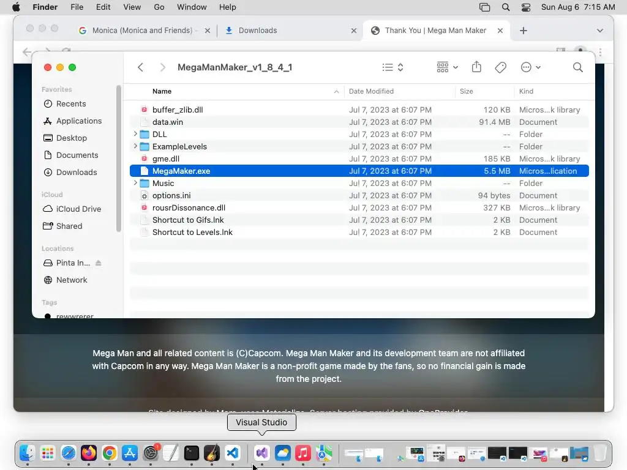Select Applications in Finder sidebar
This screenshot has width=627, height=470.
(72, 121)
